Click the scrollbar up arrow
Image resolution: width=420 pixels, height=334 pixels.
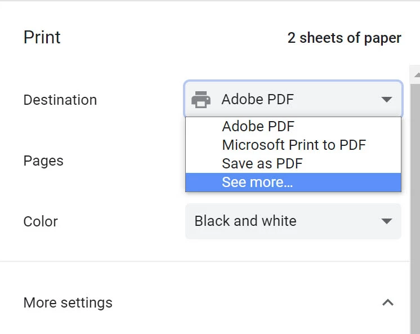click(416, 74)
